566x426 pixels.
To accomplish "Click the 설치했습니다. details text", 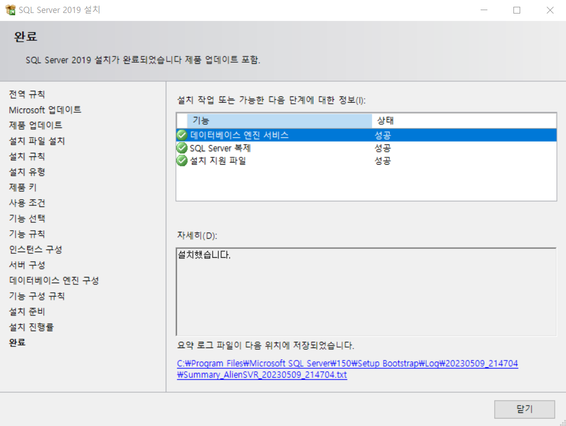I will pos(204,255).
